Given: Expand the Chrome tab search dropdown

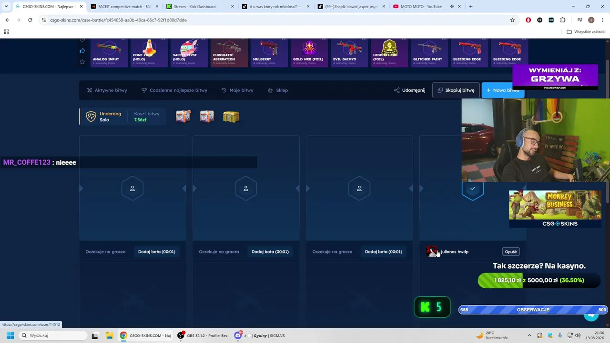Looking at the screenshot, I should (6, 7).
